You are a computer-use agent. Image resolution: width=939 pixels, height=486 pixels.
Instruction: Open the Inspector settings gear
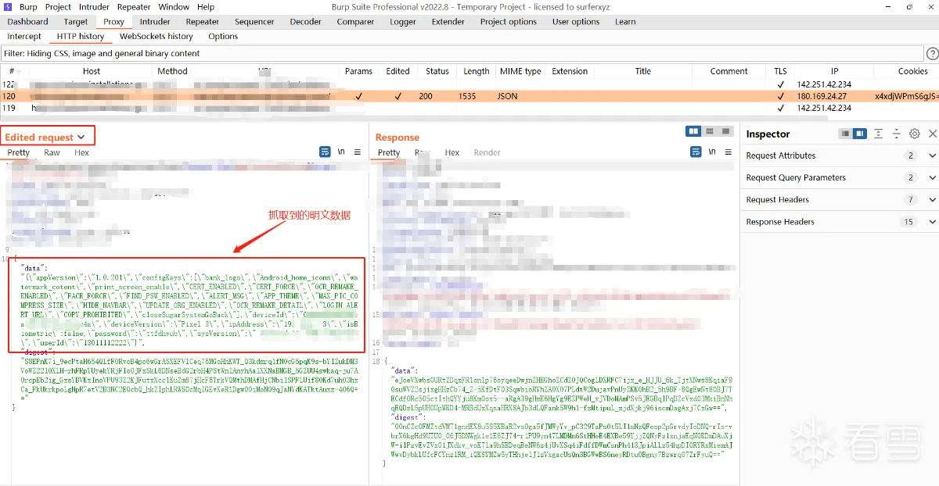[x=915, y=134]
